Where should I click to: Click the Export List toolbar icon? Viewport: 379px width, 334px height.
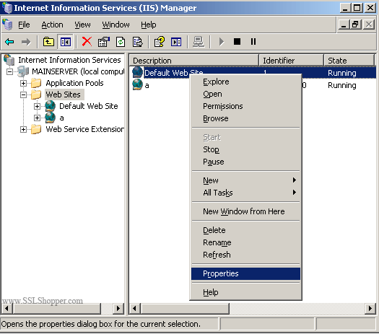[x=138, y=42]
